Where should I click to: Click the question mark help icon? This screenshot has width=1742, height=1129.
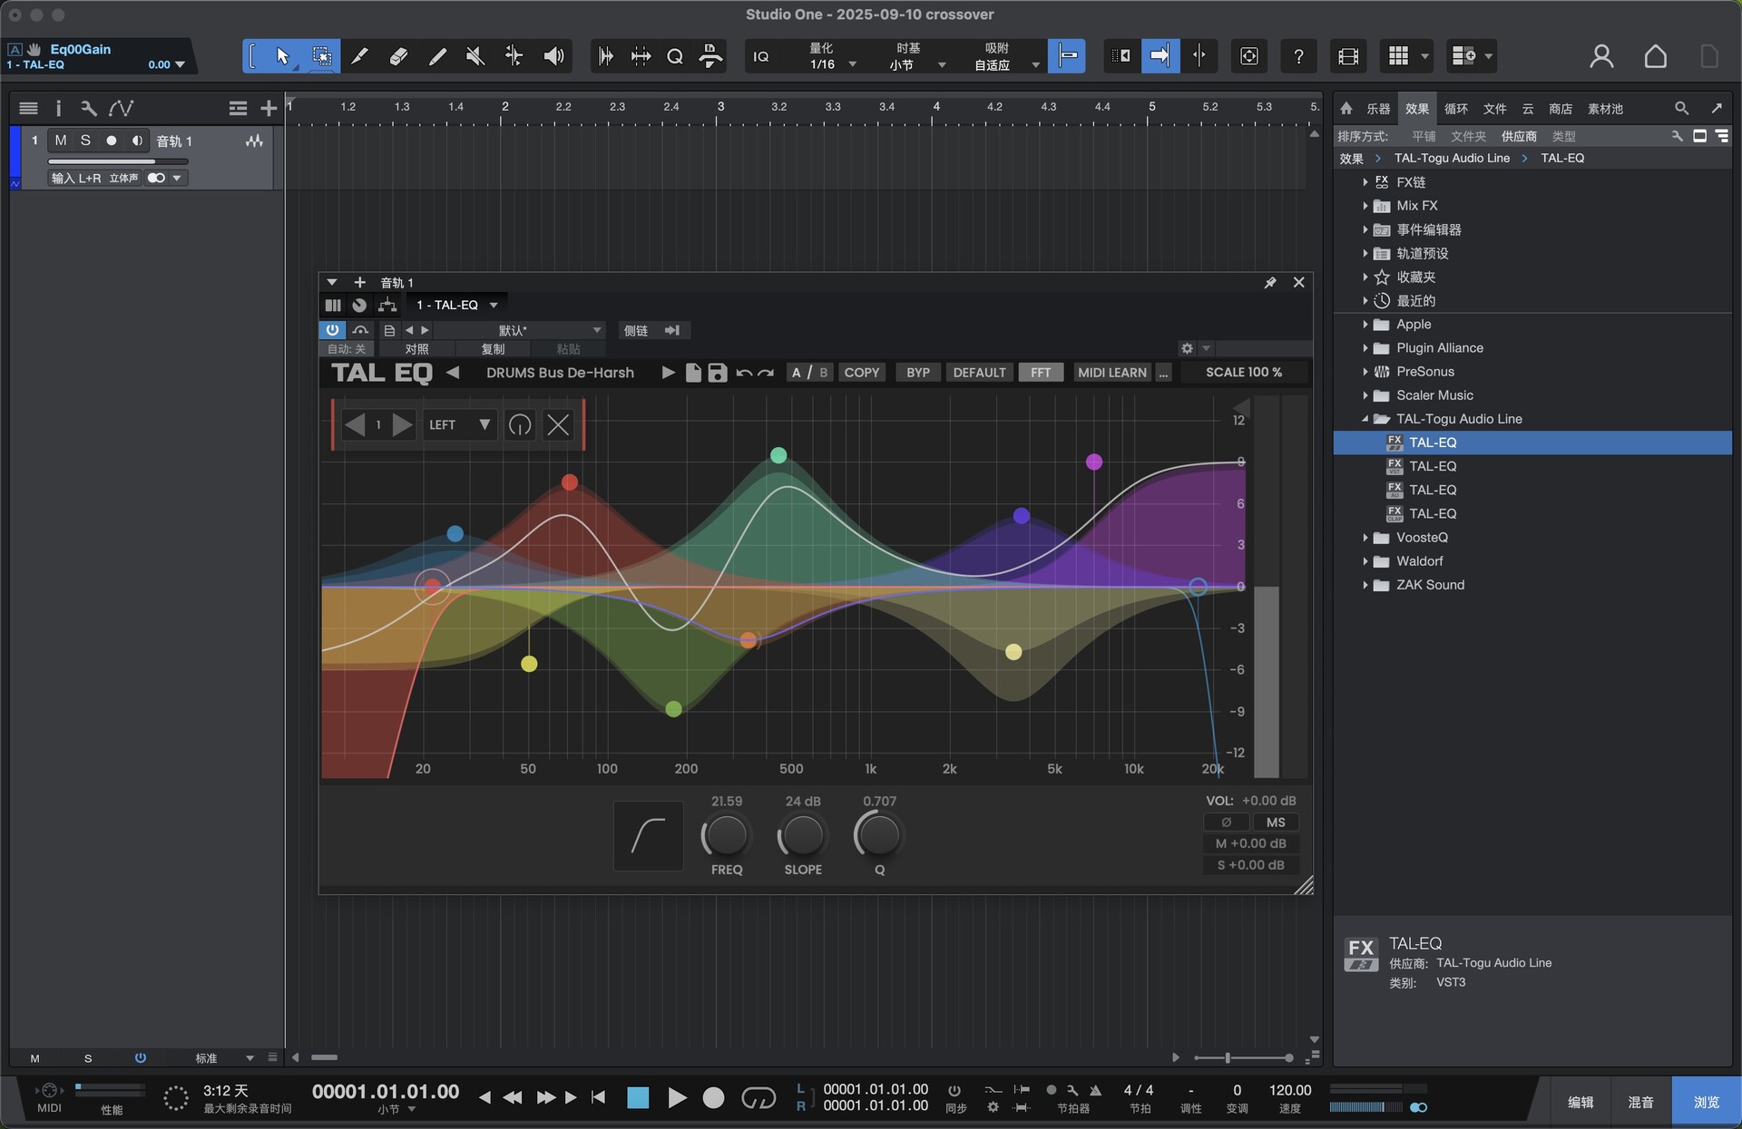1298,56
